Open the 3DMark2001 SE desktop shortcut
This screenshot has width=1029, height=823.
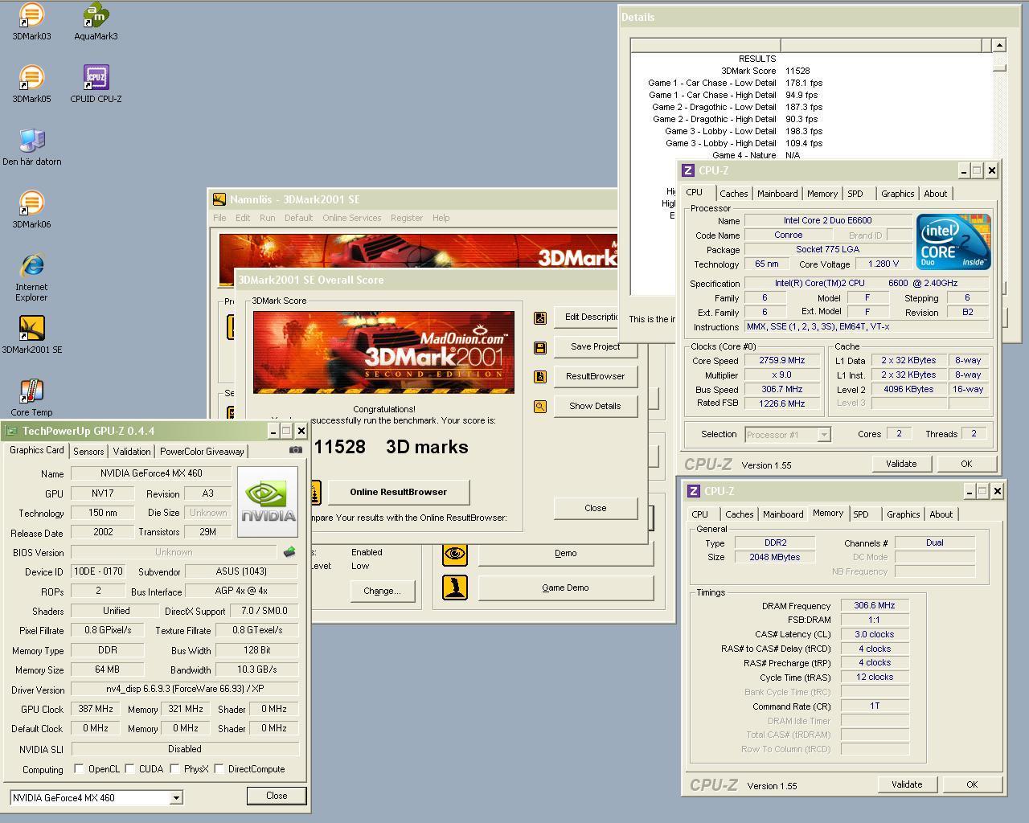(31, 335)
